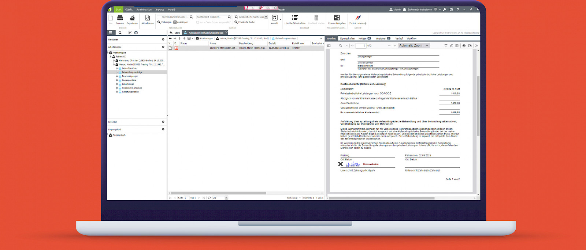Open Externe Freigaben share icon
Image resolution: width=586 pixels, height=250 pixels.
(337, 18)
